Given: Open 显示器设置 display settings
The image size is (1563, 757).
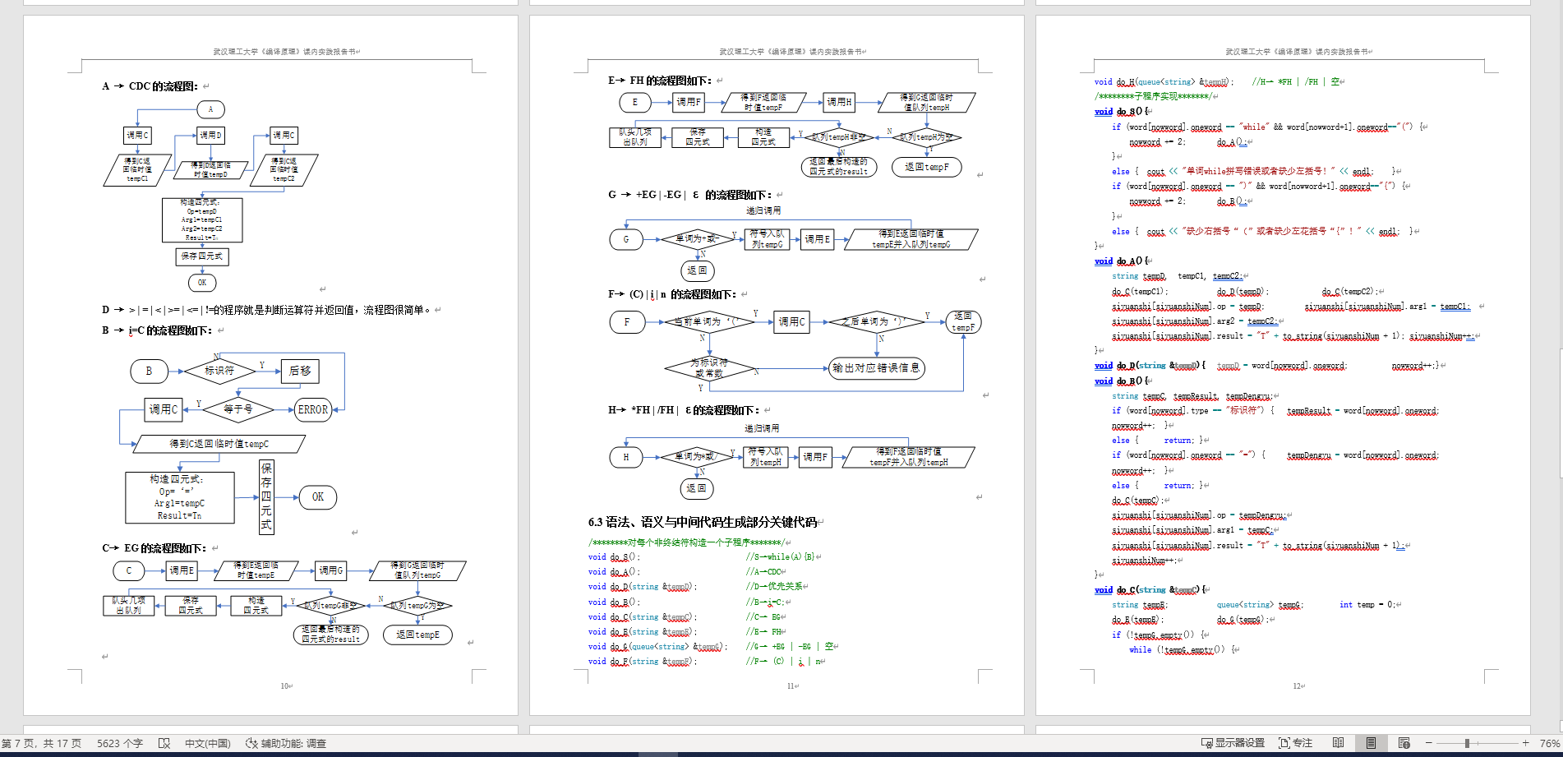Looking at the screenshot, I should [x=1233, y=743].
